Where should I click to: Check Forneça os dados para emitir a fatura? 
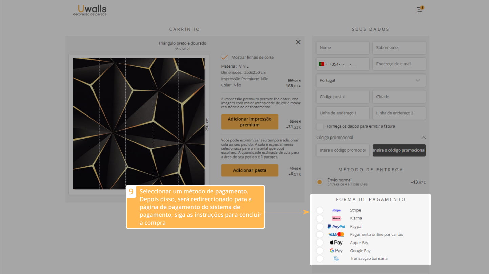click(x=320, y=126)
